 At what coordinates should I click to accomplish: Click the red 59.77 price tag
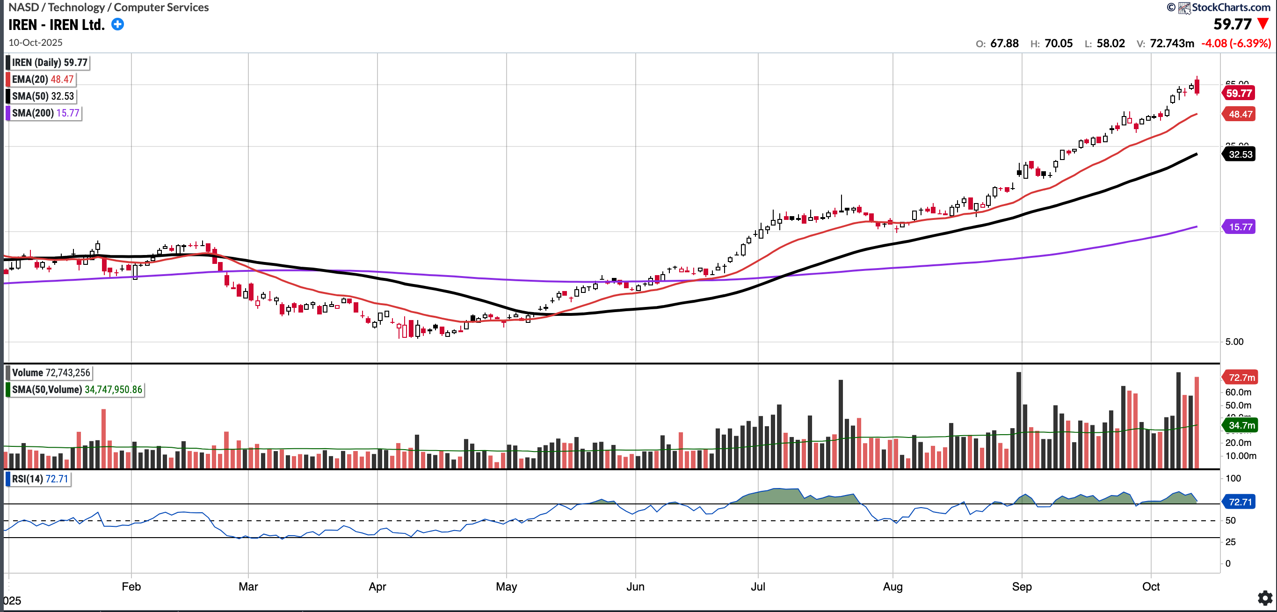pyautogui.click(x=1238, y=93)
